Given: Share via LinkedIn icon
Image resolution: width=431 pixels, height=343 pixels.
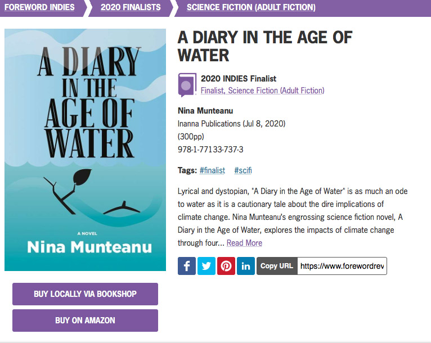Looking at the screenshot, I should [246, 266].
